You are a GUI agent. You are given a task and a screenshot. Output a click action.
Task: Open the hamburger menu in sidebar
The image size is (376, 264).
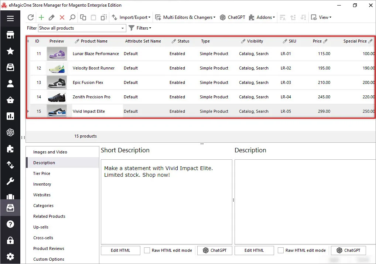pyautogui.click(x=10, y=18)
